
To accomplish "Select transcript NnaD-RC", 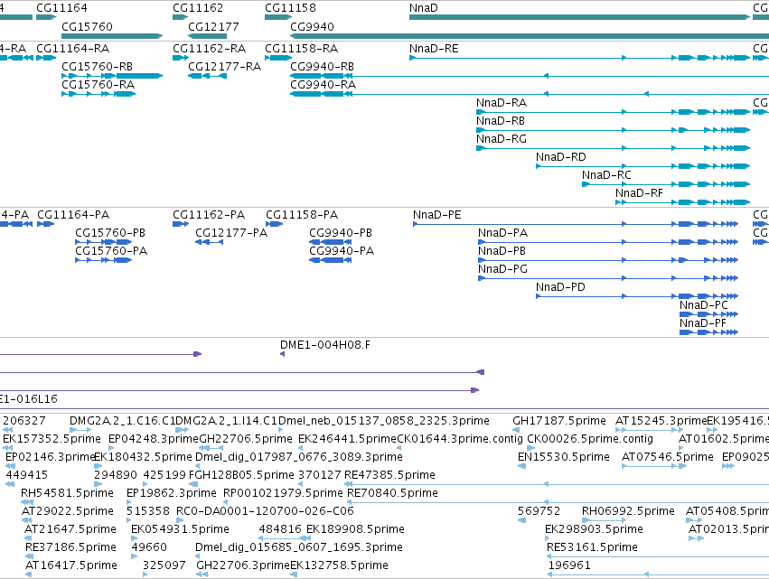I will tap(666, 185).
